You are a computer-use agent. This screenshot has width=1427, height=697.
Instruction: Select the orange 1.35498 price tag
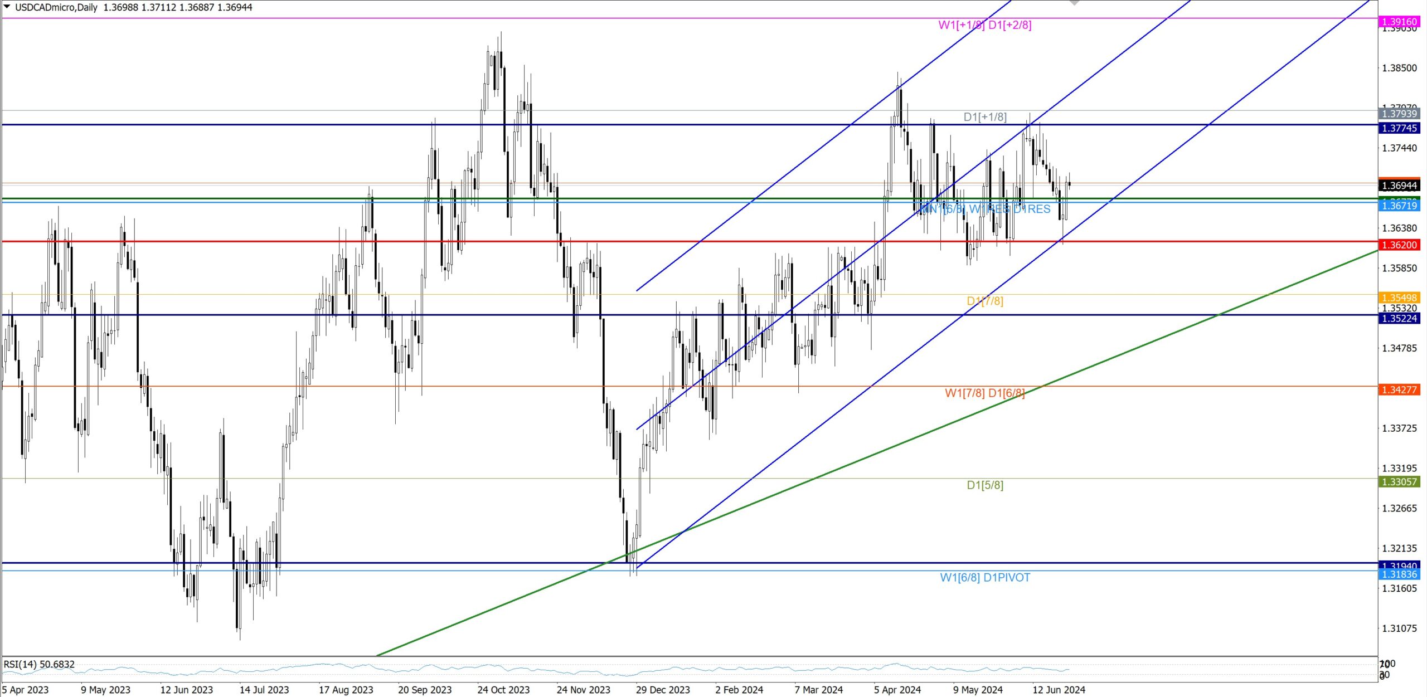tap(1399, 298)
